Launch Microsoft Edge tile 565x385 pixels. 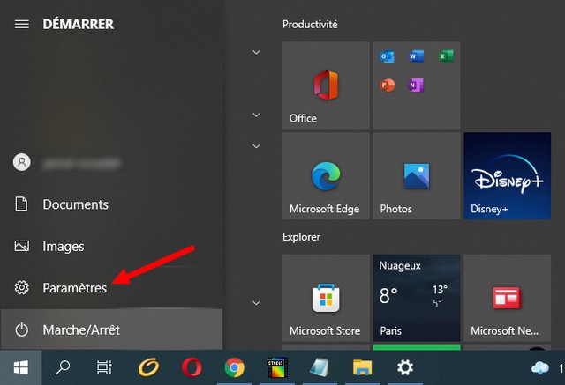tap(326, 176)
